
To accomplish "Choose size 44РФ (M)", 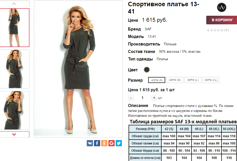I will point(175,80).
